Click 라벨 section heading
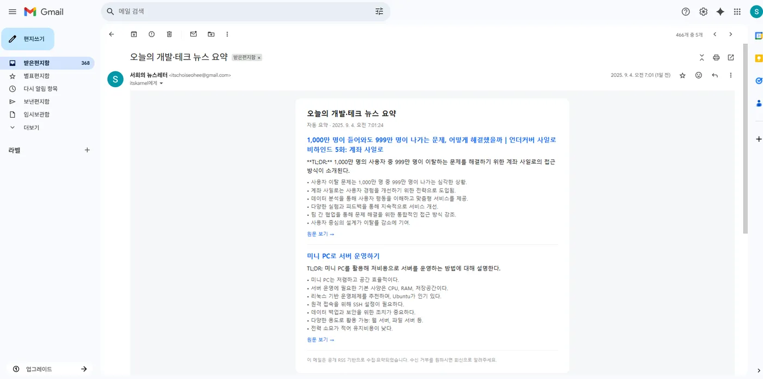Image resolution: width=763 pixels, height=379 pixels. point(14,150)
